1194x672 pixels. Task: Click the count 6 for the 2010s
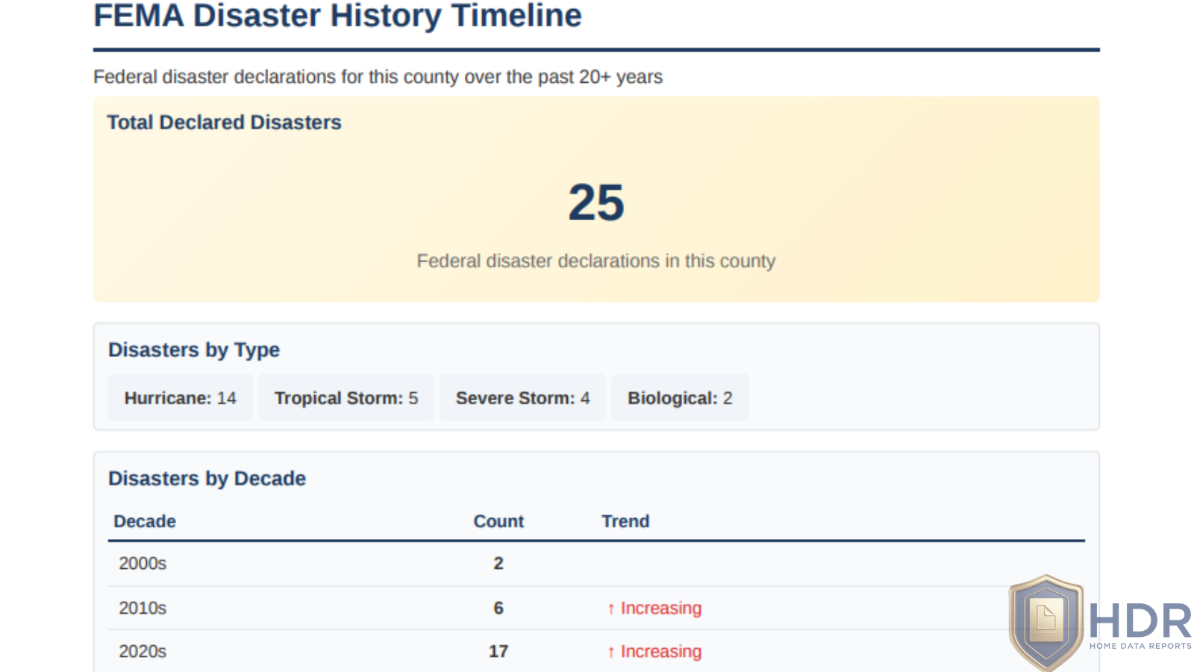(498, 608)
